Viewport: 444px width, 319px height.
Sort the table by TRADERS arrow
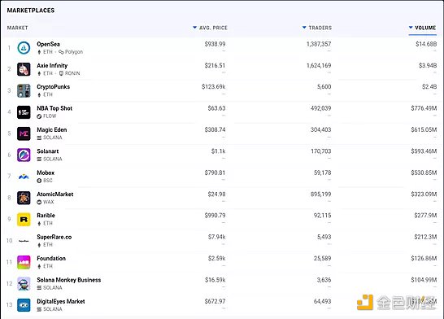pos(304,28)
